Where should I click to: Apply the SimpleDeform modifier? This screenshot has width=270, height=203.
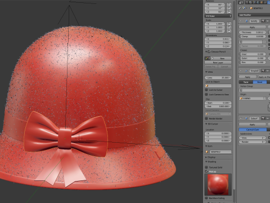247,77
